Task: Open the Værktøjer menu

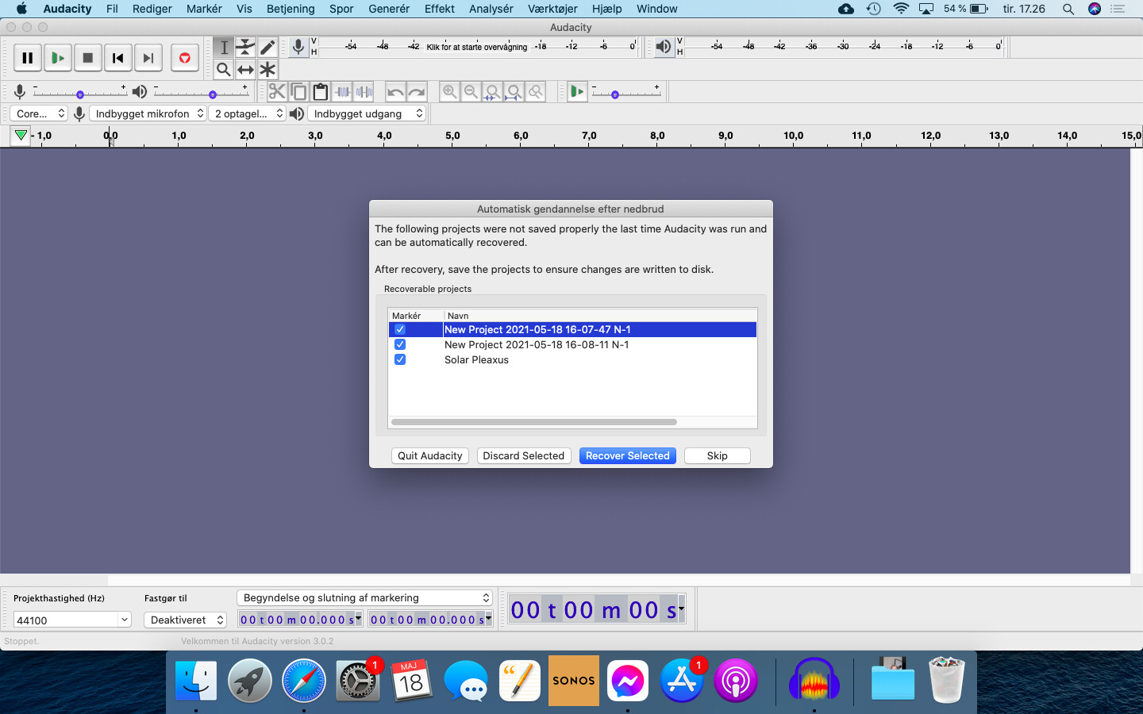Action: (x=553, y=9)
